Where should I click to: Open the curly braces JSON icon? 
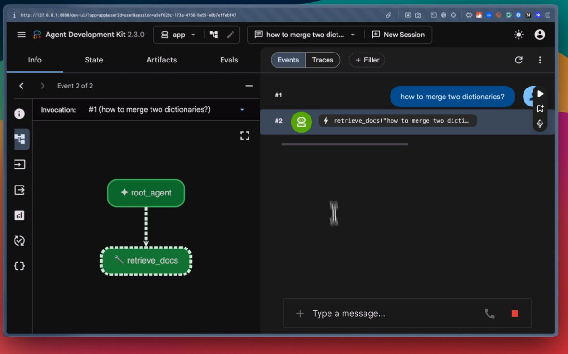[19, 266]
